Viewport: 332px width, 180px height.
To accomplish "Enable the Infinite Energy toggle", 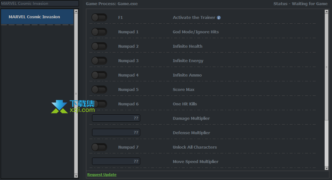I will [x=99, y=61].
